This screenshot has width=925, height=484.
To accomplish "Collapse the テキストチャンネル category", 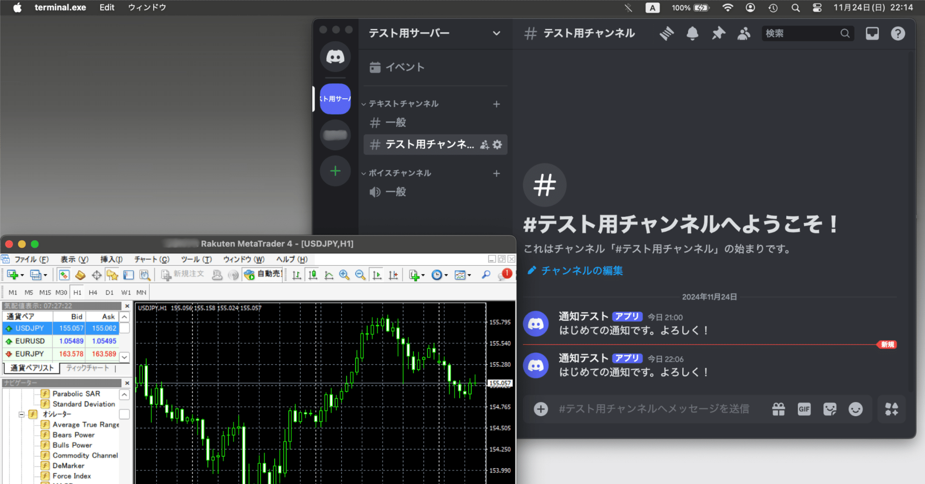I will coord(401,104).
